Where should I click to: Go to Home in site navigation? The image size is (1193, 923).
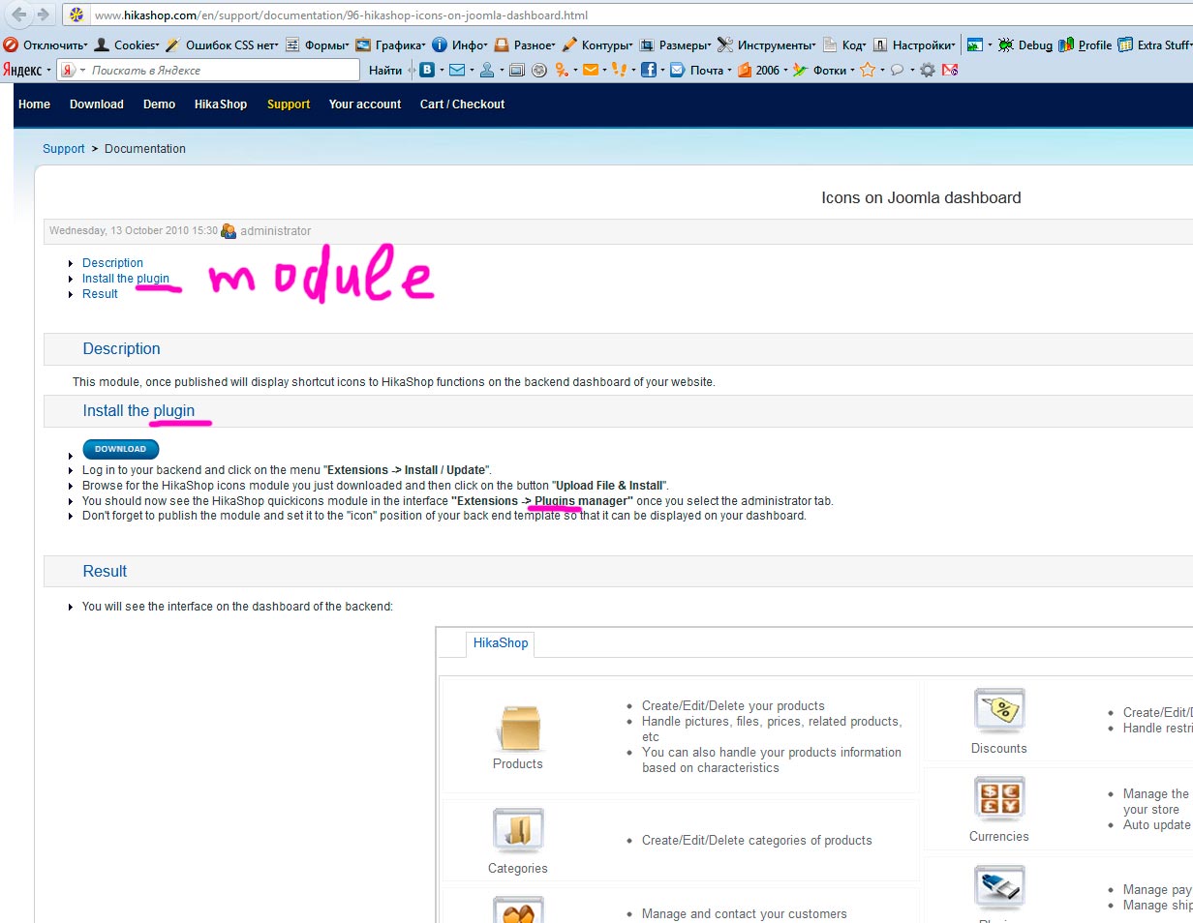click(x=35, y=104)
